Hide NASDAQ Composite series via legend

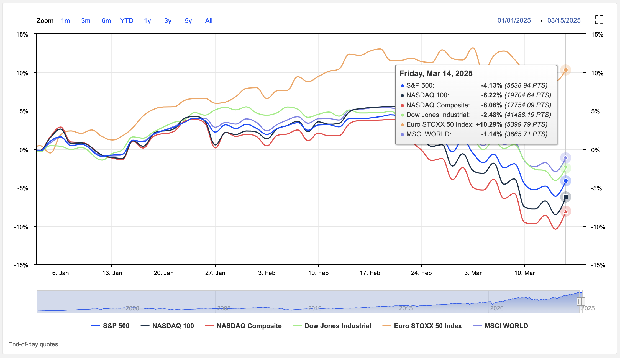[243, 326]
